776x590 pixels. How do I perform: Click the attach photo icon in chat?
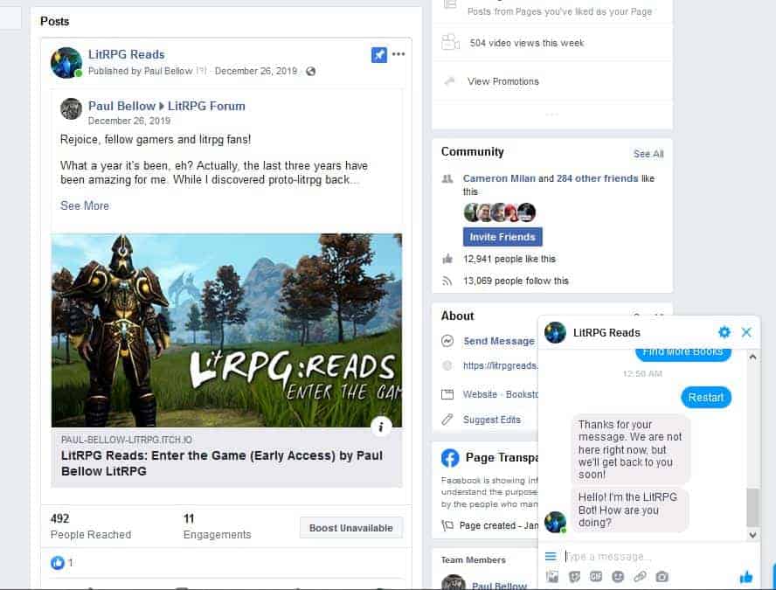point(551,577)
